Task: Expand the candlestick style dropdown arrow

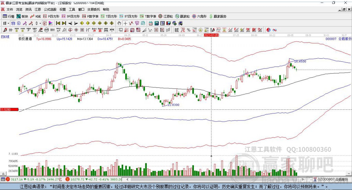Action: (40, 23)
